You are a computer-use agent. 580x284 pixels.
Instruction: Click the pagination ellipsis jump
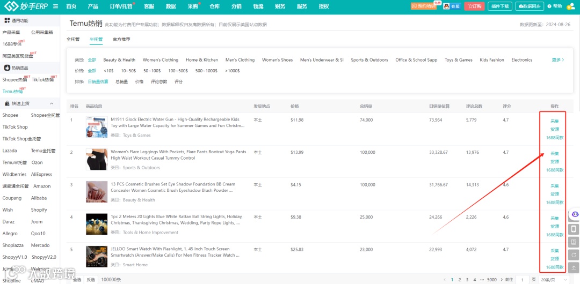[482, 280]
